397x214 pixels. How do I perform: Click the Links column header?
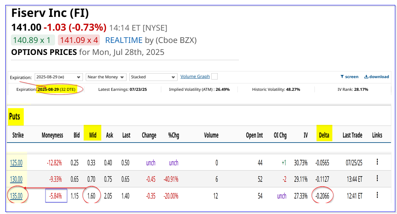click(x=377, y=135)
